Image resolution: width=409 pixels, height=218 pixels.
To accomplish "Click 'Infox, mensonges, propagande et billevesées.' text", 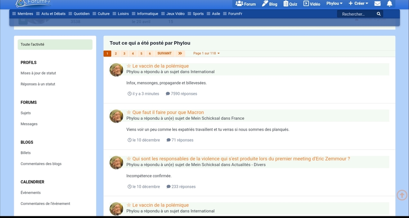I will pos(166,83).
